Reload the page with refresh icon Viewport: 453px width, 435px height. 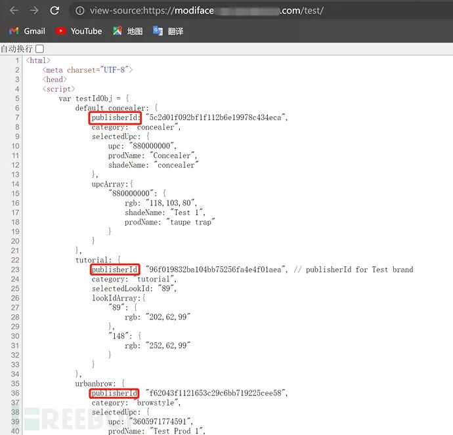click(54, 10)
